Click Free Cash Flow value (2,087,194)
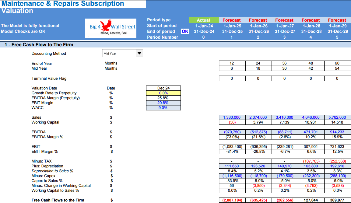The height and width of the screenshot is (203, 351). click(x=232, y=200)
